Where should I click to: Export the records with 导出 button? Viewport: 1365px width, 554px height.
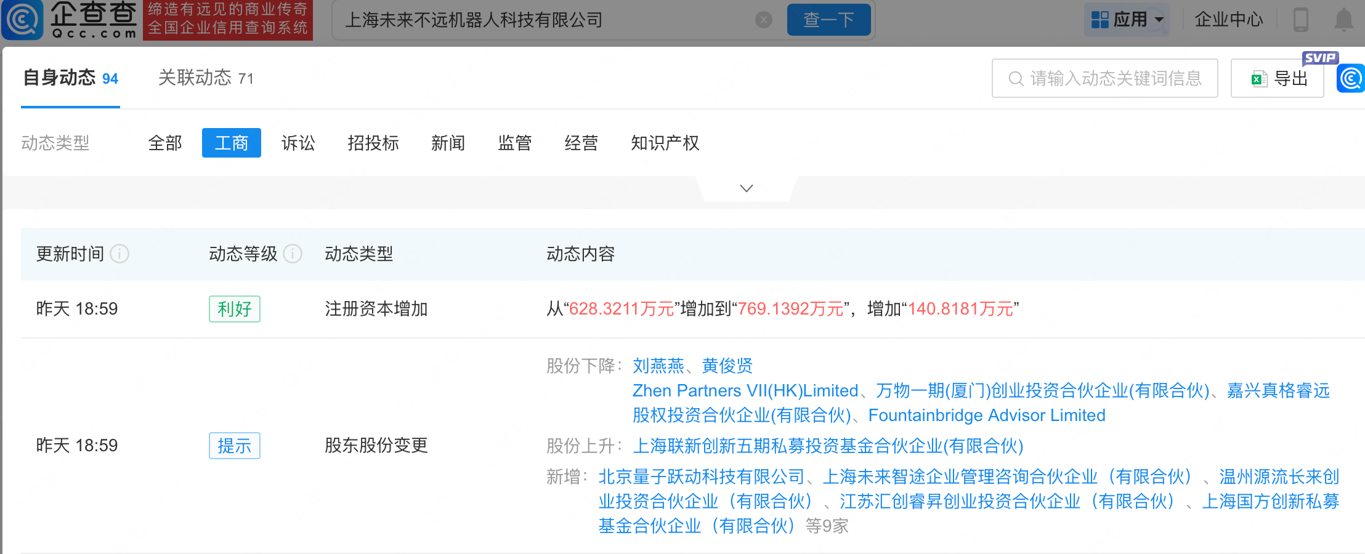1278,78
